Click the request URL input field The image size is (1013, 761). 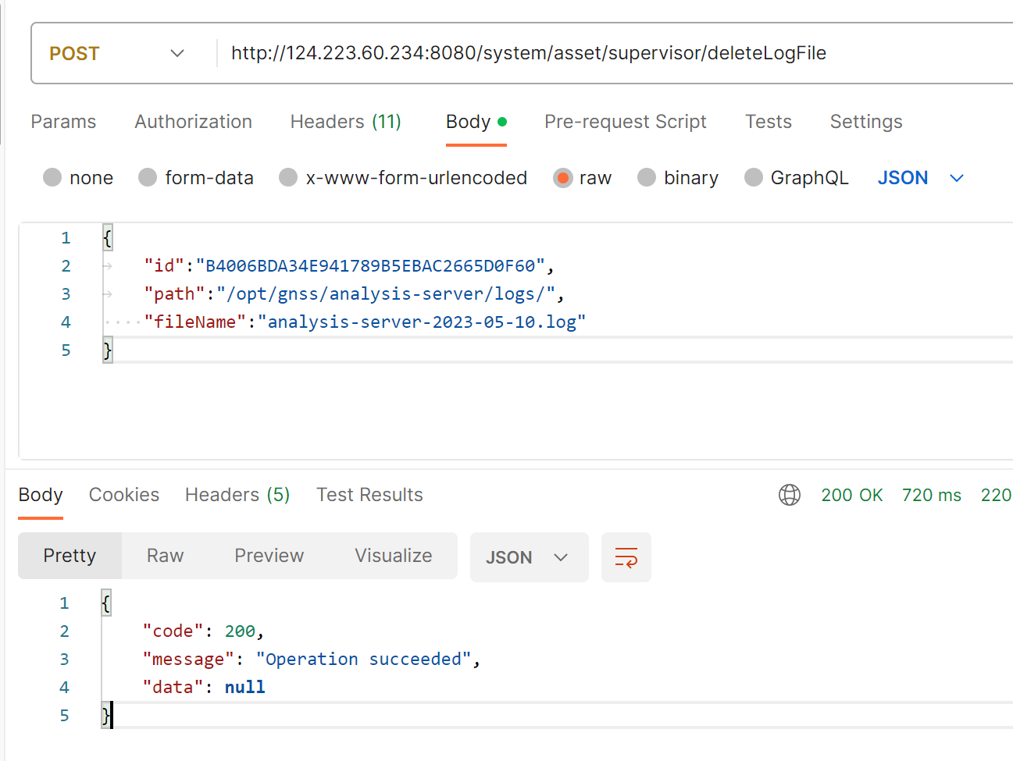[528, 53]
